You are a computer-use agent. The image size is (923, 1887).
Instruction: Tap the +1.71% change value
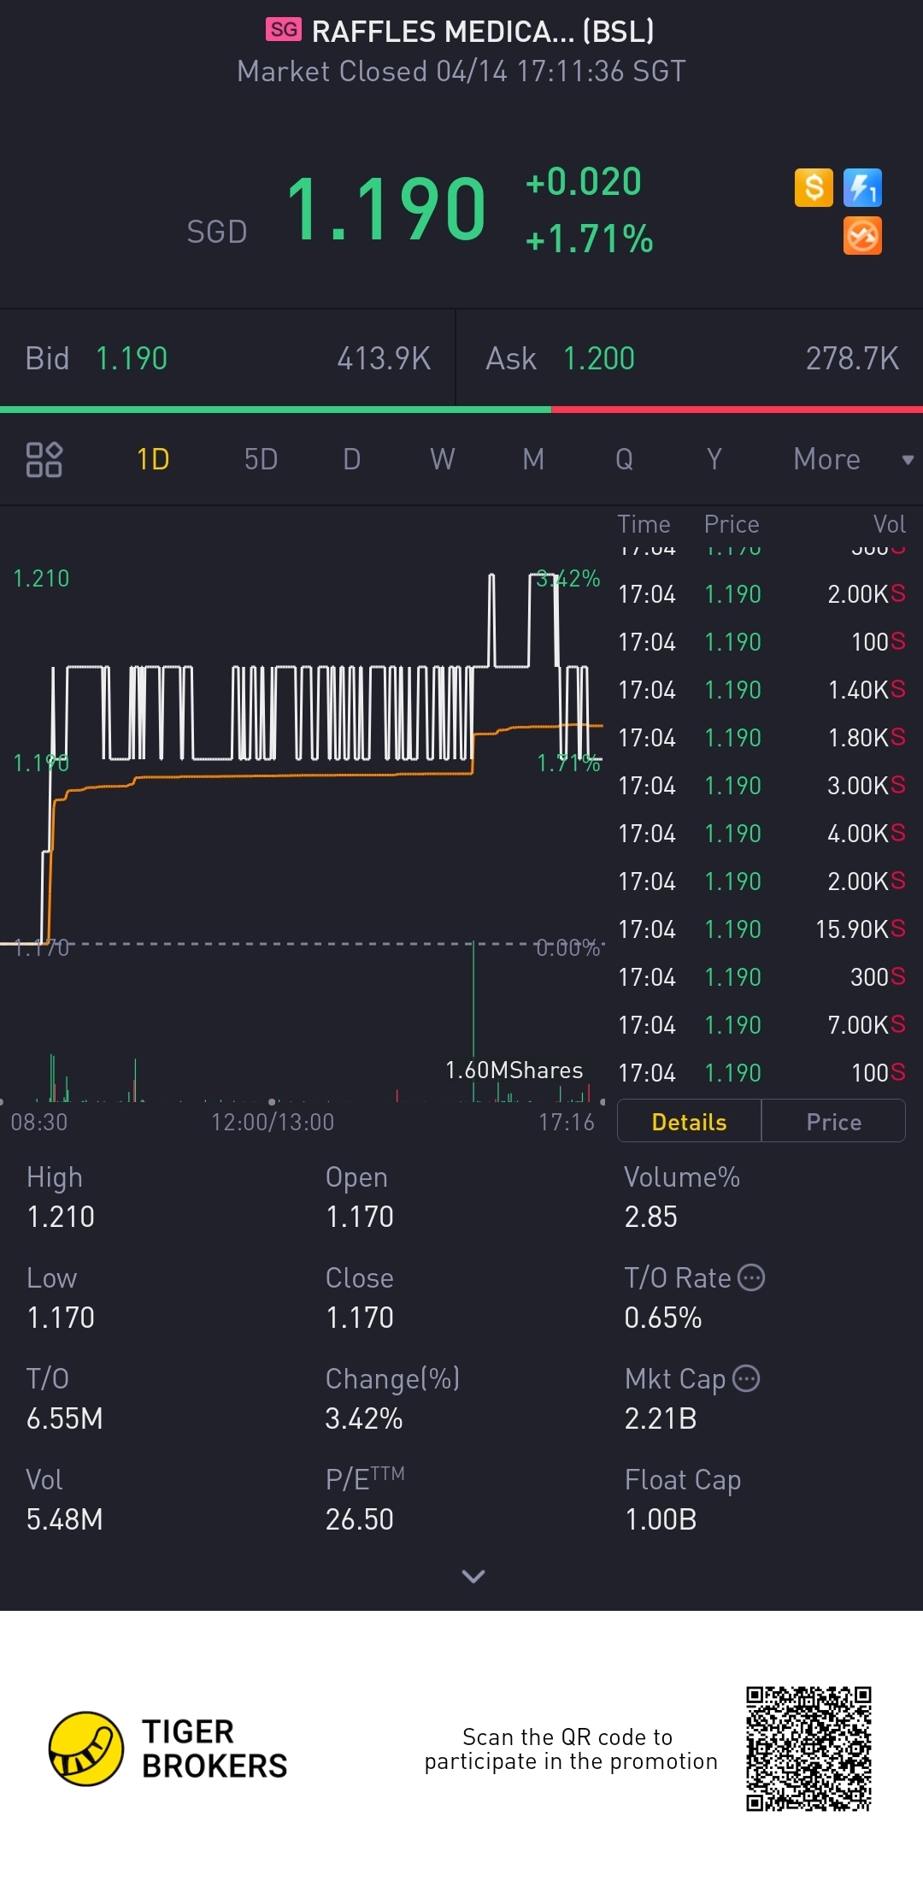589,239
